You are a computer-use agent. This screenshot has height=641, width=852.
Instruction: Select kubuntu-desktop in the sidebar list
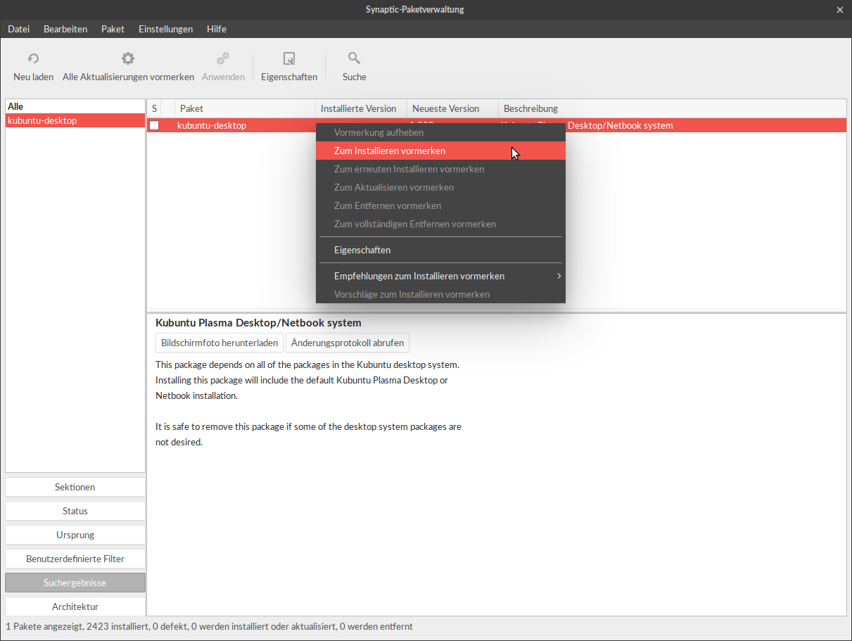[75, 120]
